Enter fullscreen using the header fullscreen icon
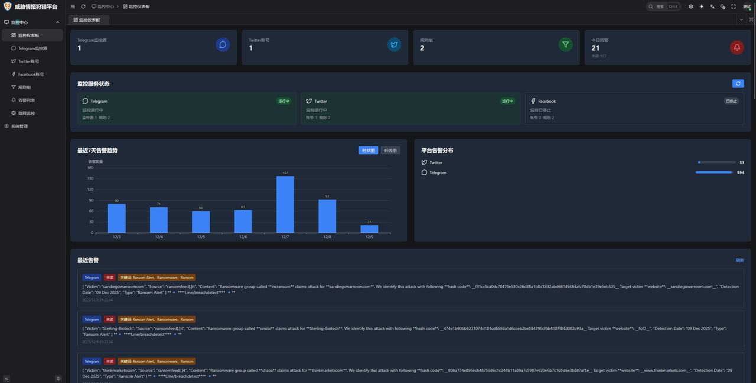Image resolution: width=756 pixels, height=383 pixels. tap(734, 6)
